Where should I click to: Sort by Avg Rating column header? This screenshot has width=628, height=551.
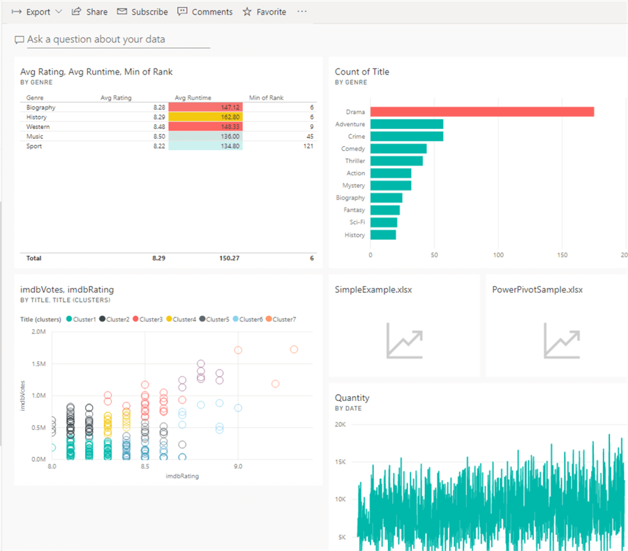click(x=116, y=98)
